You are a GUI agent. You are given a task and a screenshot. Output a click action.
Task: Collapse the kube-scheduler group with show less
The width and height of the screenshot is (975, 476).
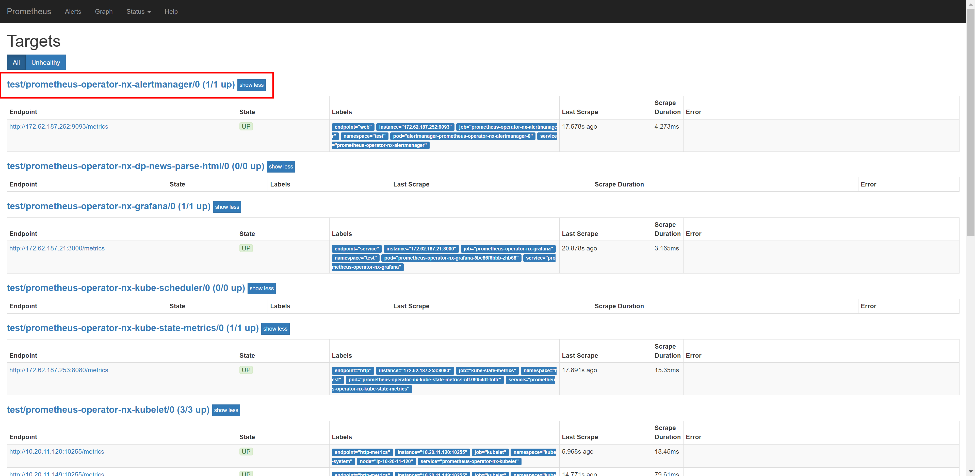coord(262,288)
